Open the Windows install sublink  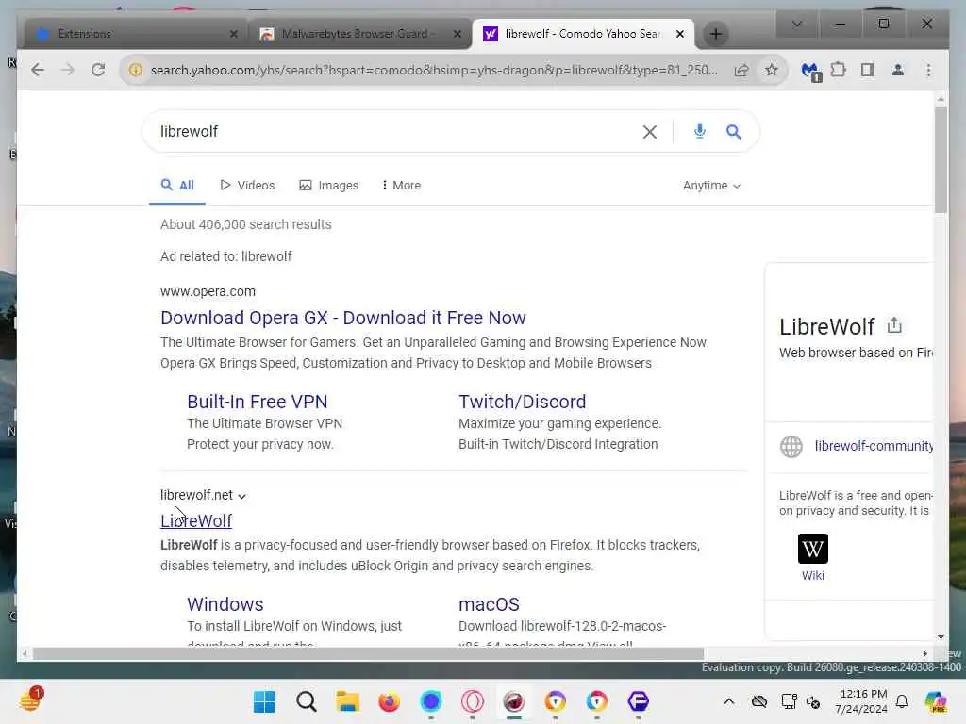(x=225, y=604)
